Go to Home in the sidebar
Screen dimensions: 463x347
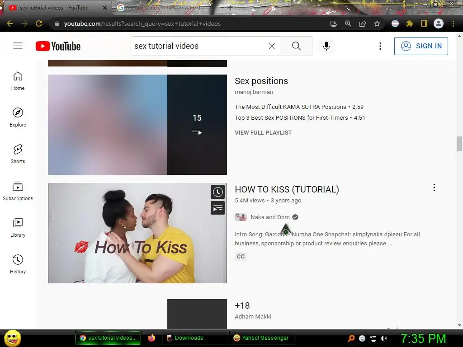pyautogui.click(x=18, y=81)
